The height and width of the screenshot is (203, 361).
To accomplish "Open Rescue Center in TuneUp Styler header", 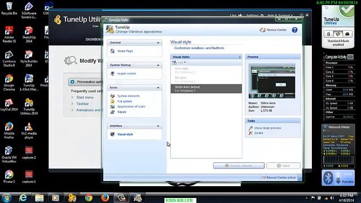I will 273,30.
